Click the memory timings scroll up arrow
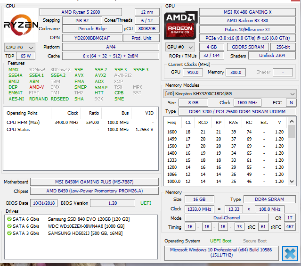The height and width of the screenshot is (266, 301). [292, 121]
